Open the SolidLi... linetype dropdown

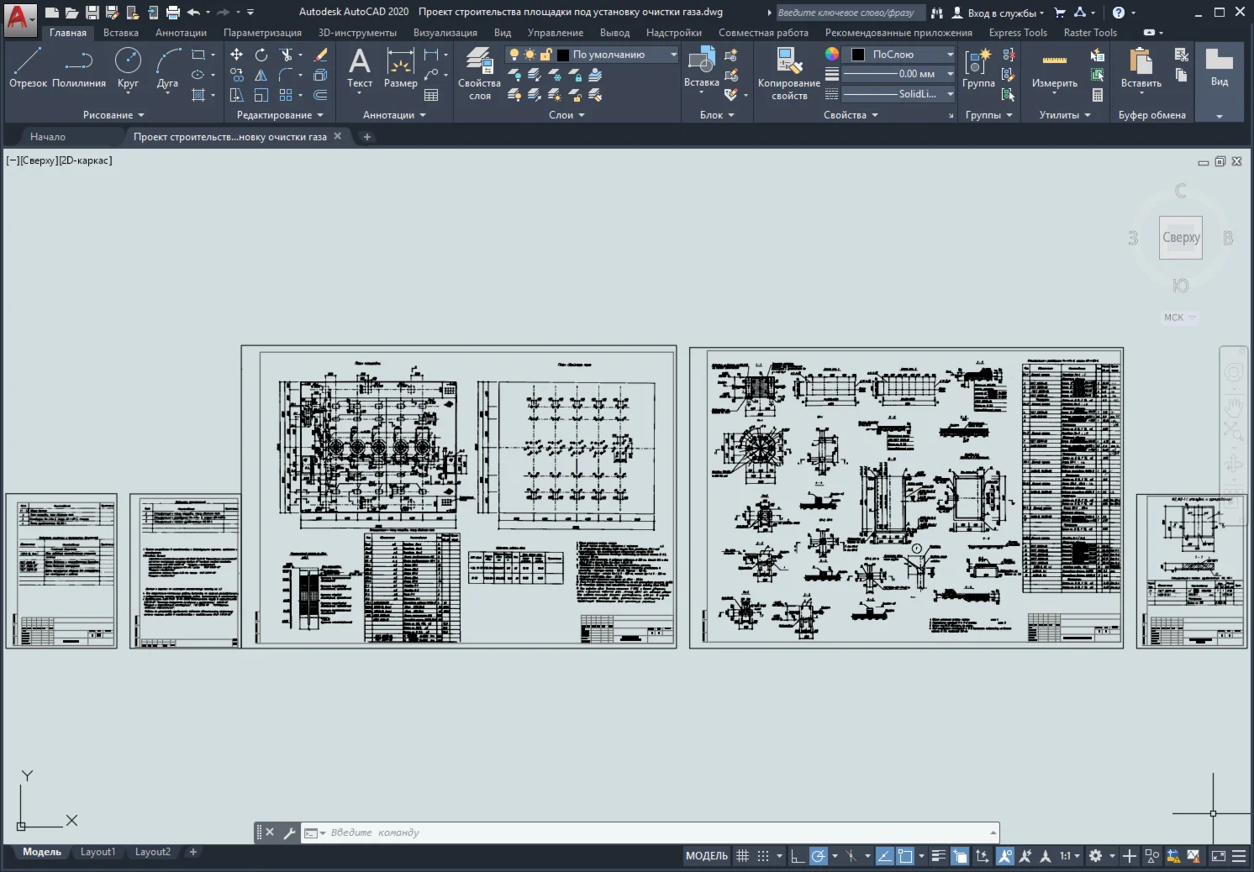pos(898,94)
